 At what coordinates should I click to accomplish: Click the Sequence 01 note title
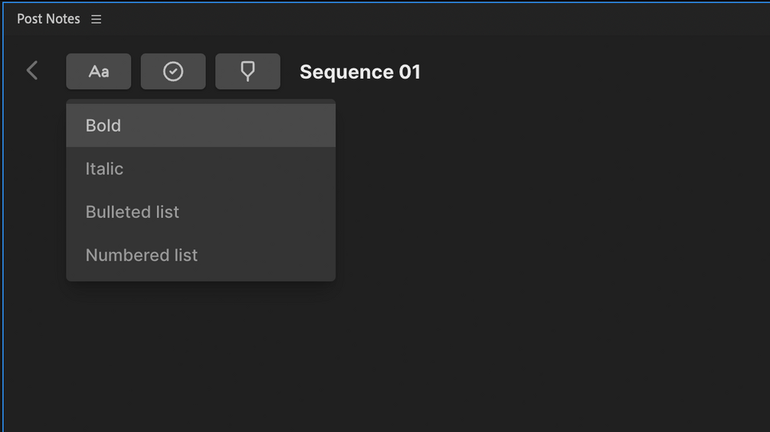tap(360, 72)
